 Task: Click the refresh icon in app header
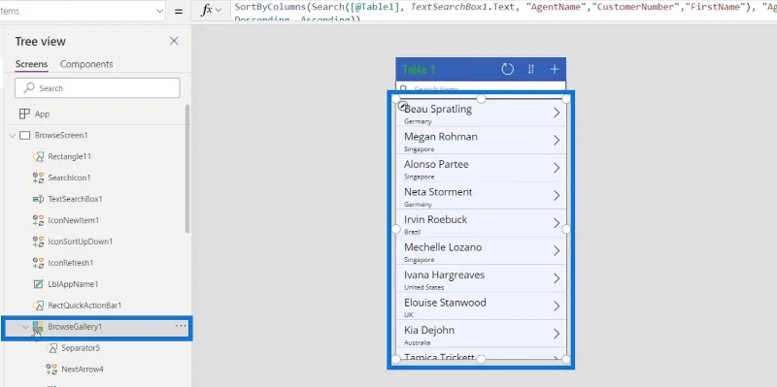click(x=507, y=69)
